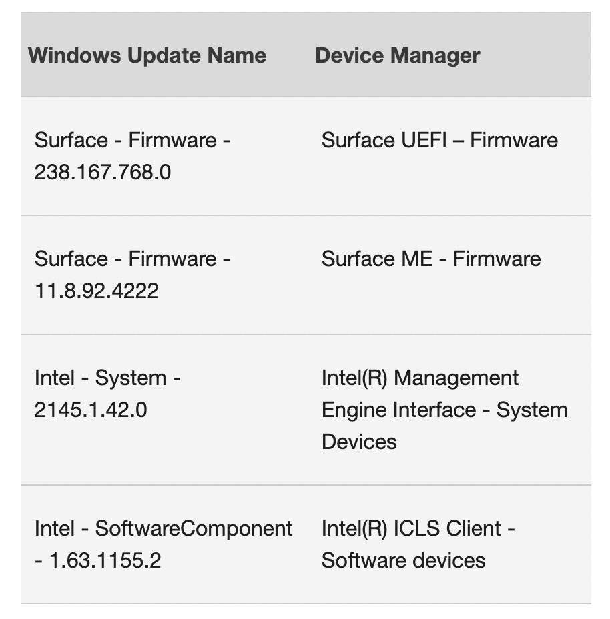Select version number 2145.1.42.0
Screen dimensions: 610x619
click(x=91, y=410)
